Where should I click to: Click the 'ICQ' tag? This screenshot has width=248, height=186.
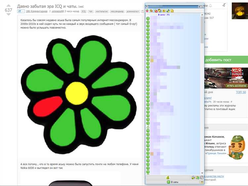point(84,11)
